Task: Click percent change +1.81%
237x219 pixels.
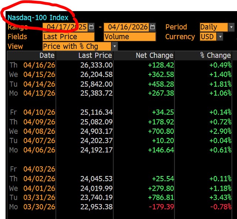Action: coord(220,84)
